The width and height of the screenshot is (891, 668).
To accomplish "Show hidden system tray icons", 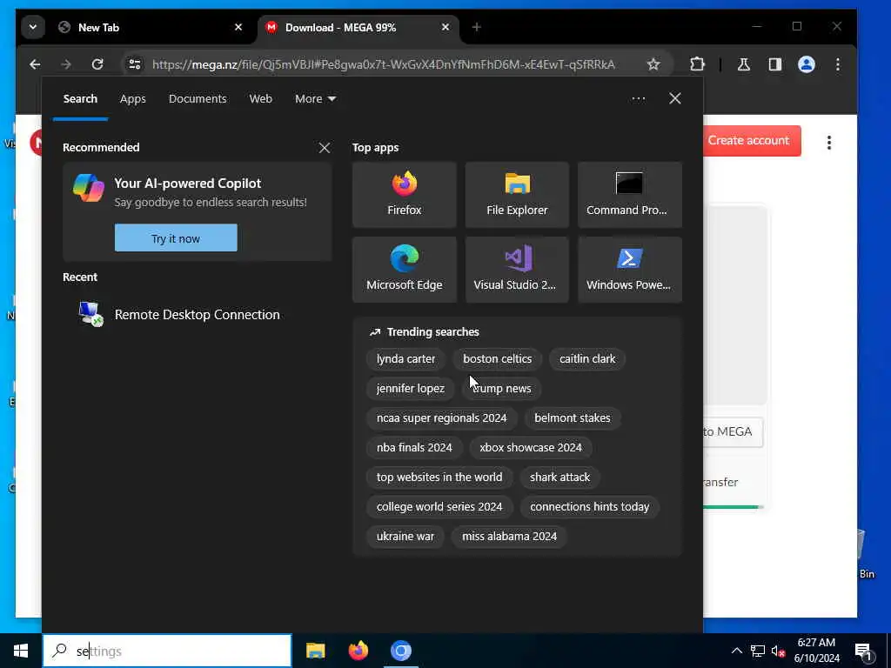I will tap(736, 651).
